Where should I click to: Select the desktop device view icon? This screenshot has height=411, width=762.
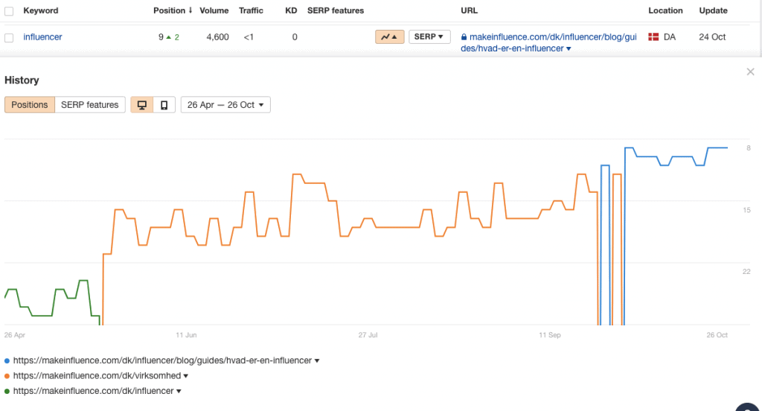142,104
